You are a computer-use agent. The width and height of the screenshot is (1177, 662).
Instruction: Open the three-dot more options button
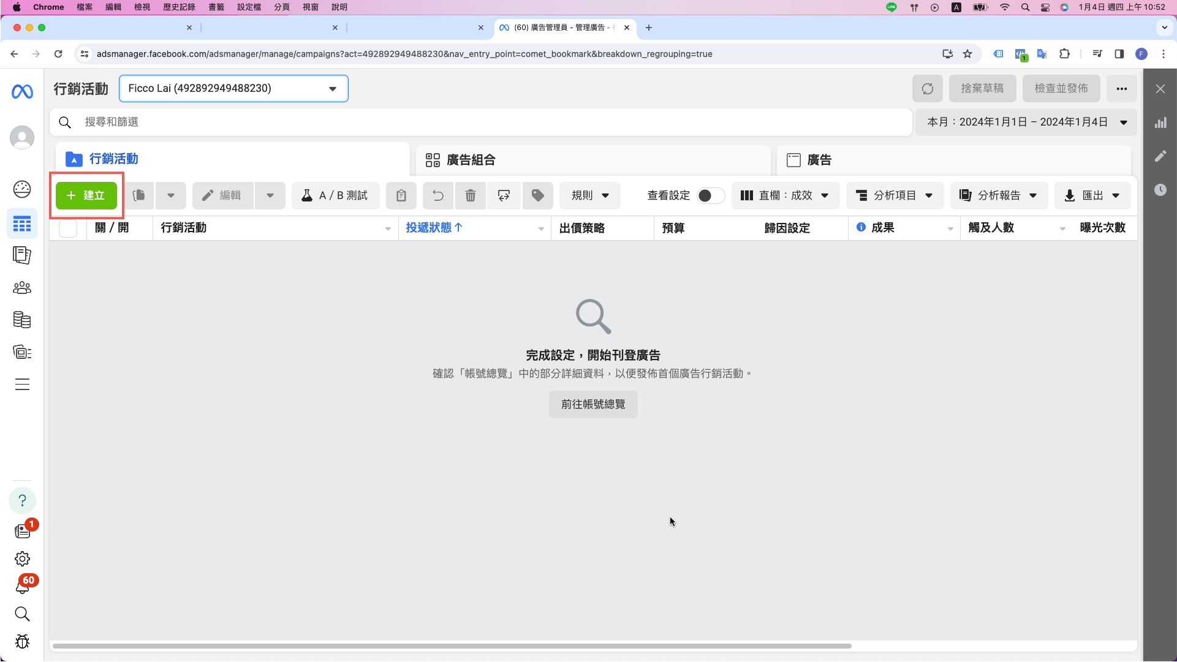coord(1122,89)
